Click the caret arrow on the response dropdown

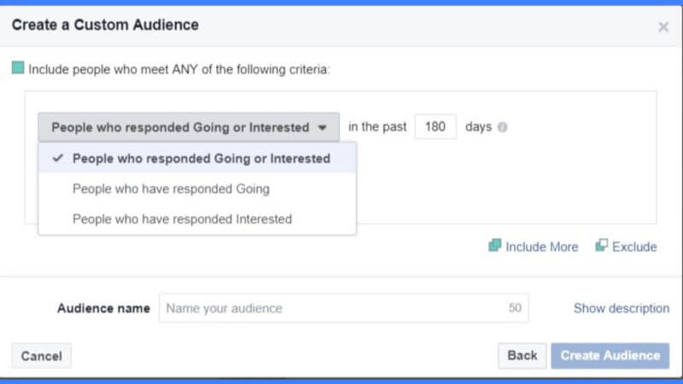click(323, 127)
